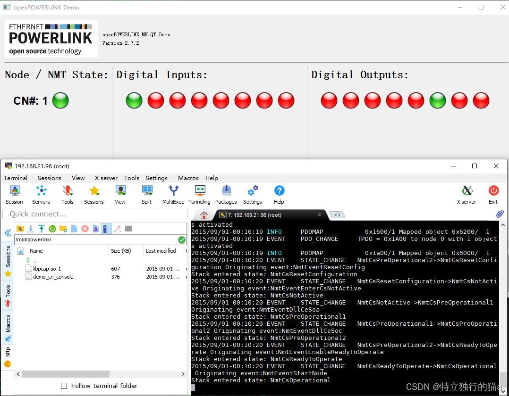
Task: Open the Packages manager icon
Action: point(226,194)
